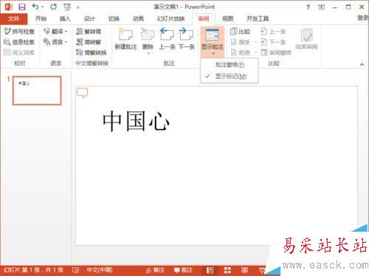Image resolution: width=369 pixels, height=276 pixels.
Task: Go to previous comment 上一条
Action: [x=168, y=39]
